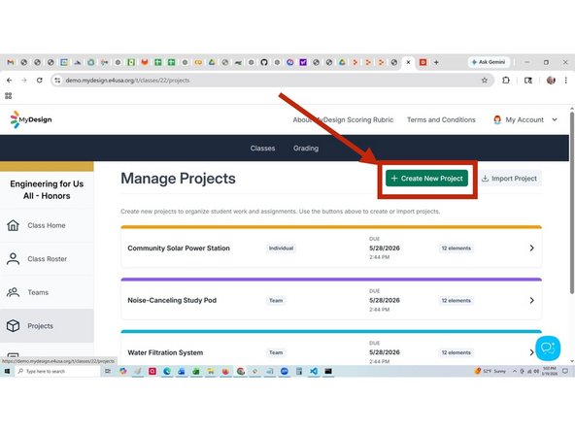Viewport: 575px width, 431px height.
Task: Open Noise-Canceling Study Pod project
Action: coord(331,299)
